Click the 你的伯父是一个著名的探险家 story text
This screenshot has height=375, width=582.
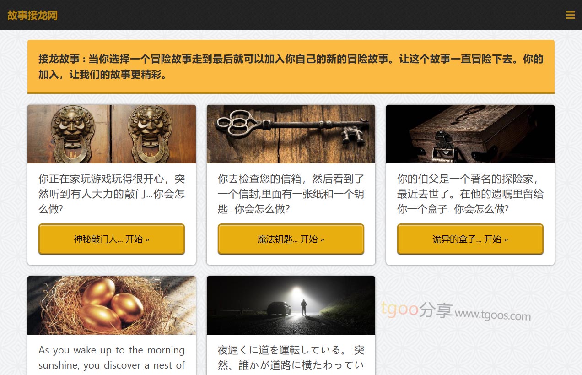470,194
